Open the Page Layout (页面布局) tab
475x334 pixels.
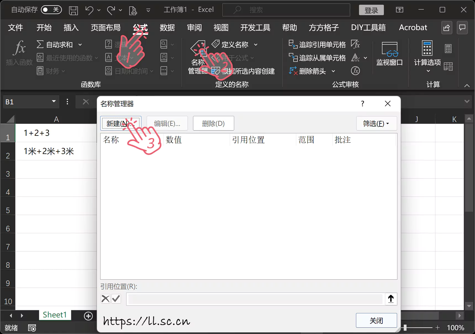click(x=105, y=28)
